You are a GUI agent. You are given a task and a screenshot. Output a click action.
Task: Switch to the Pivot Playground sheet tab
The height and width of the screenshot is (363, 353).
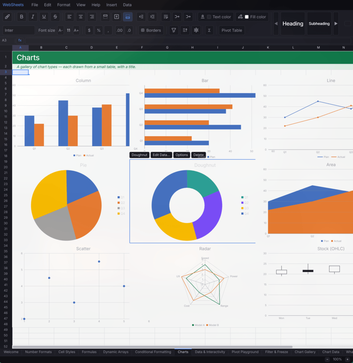[245, 352]
